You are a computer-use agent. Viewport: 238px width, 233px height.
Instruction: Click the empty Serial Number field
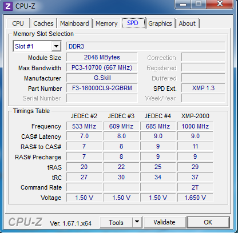102,98
